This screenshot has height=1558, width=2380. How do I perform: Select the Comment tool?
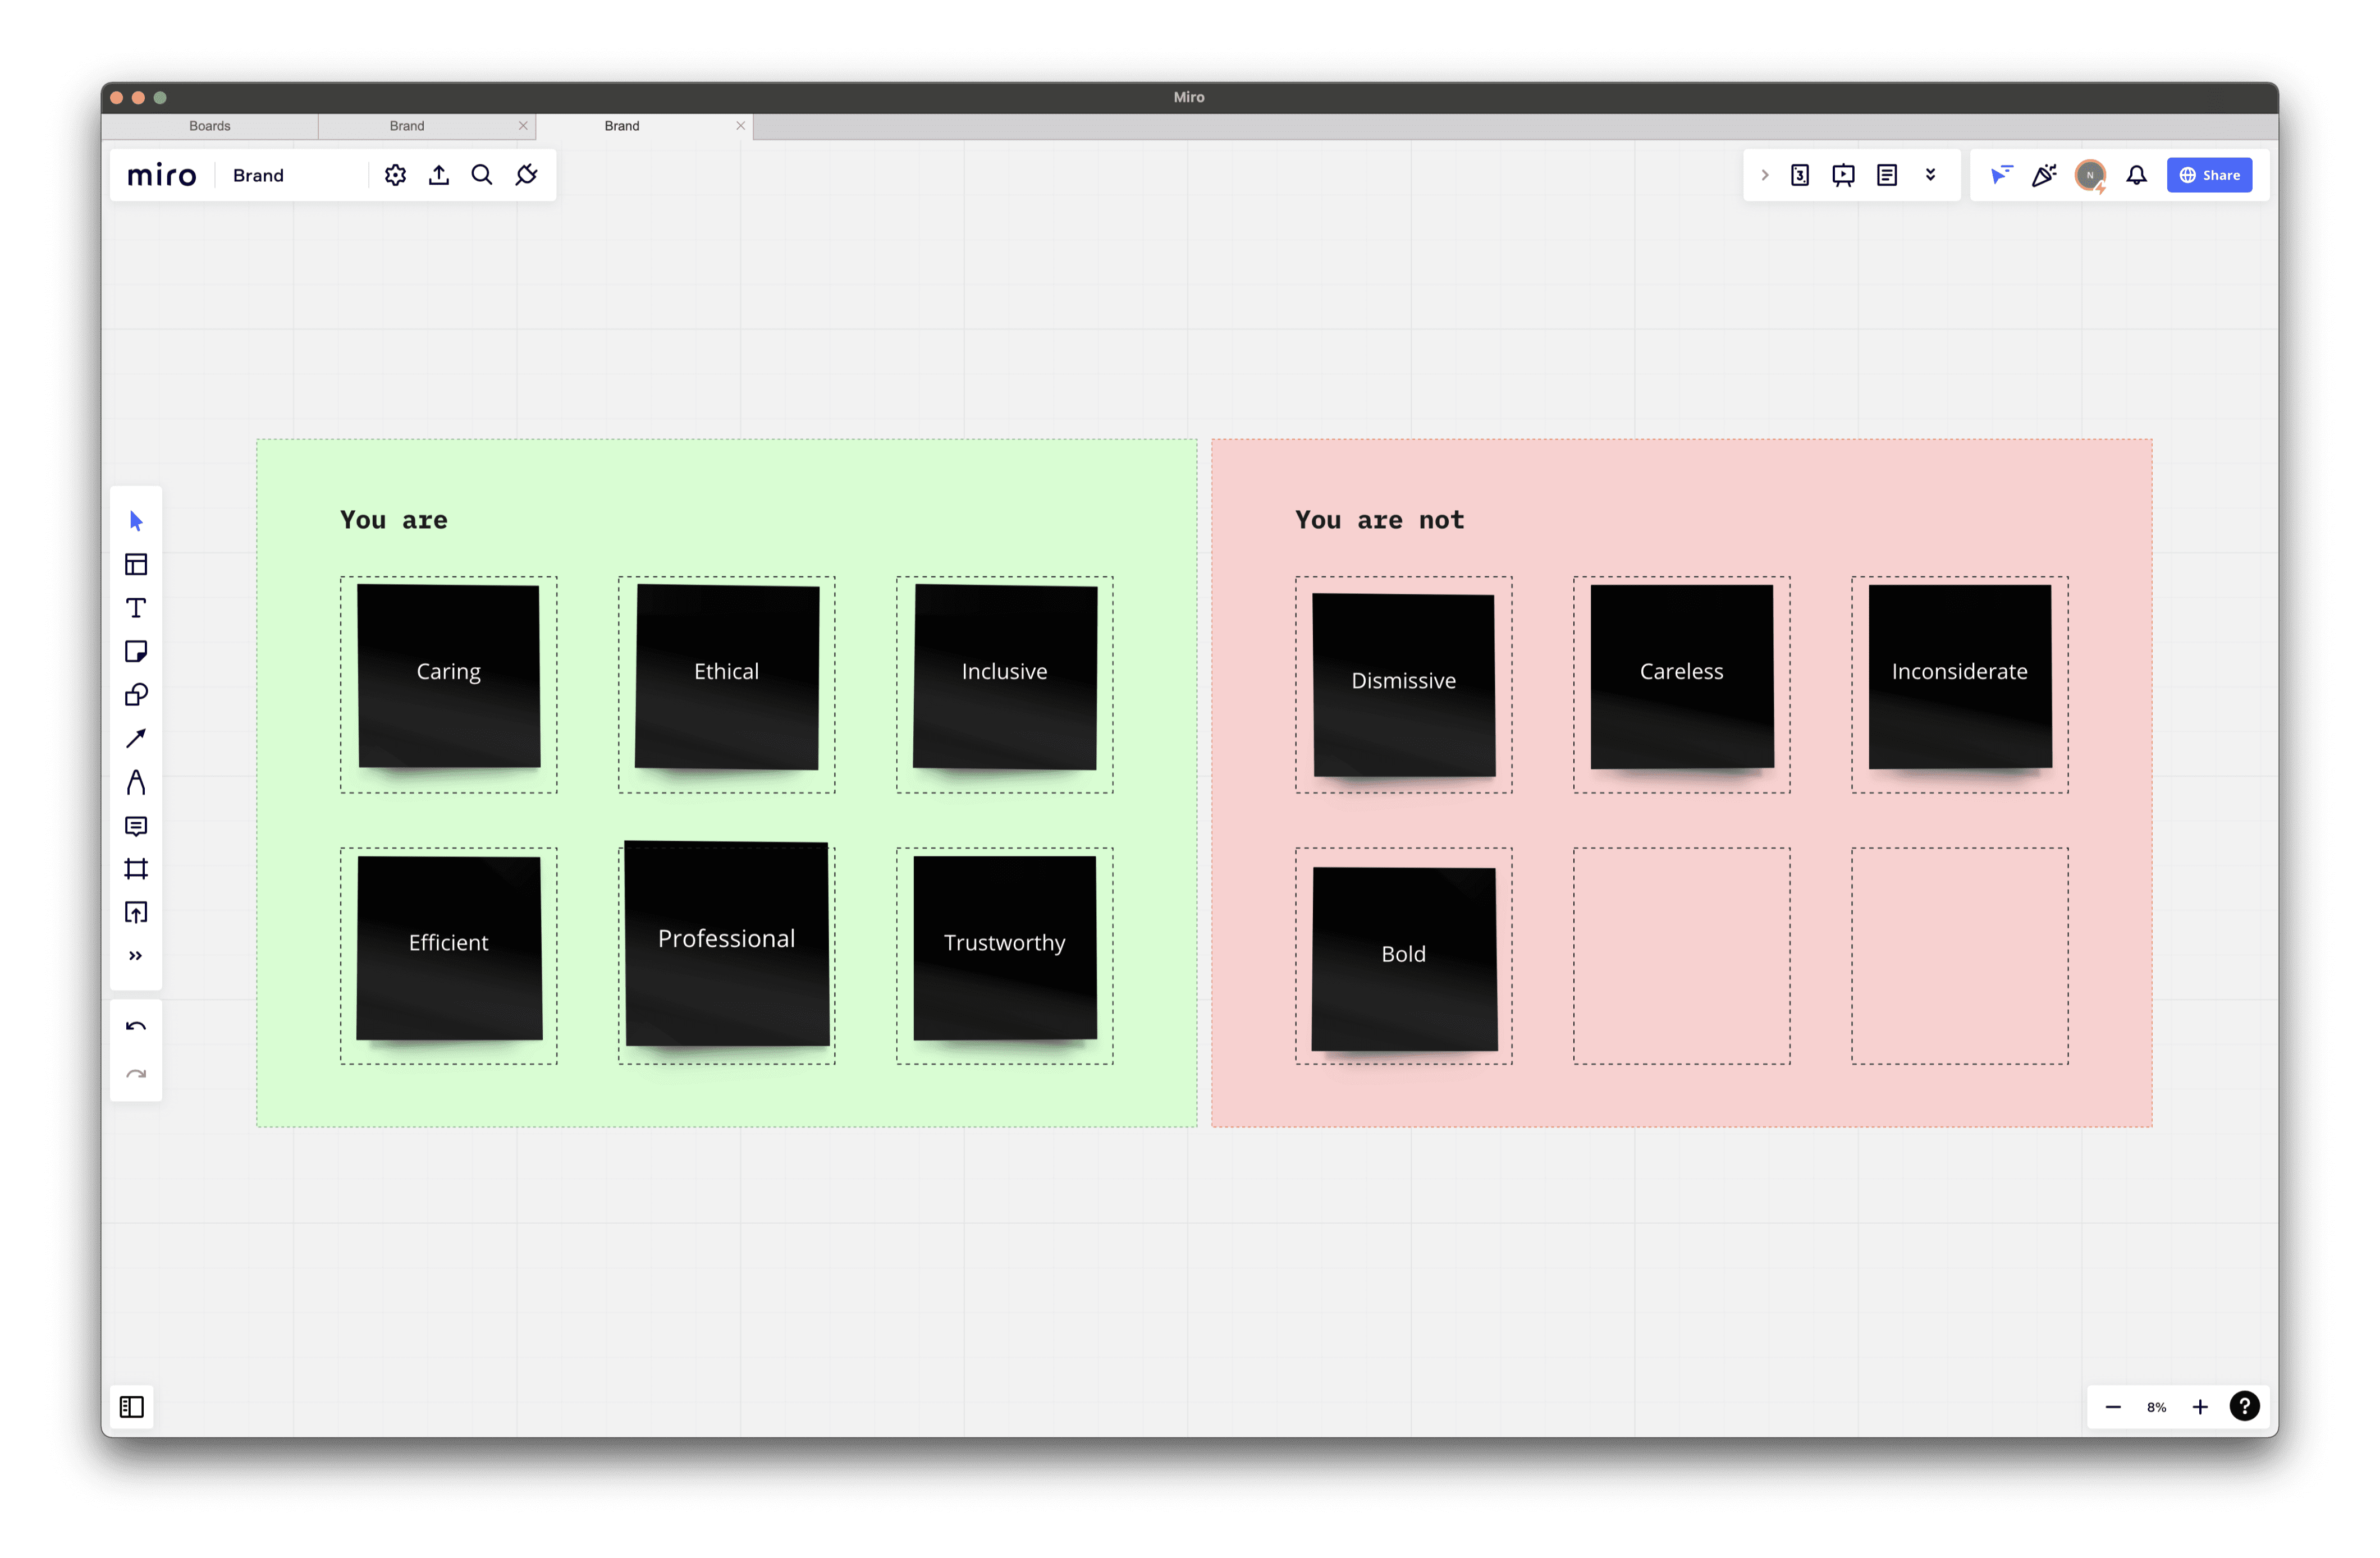point(136,826)
